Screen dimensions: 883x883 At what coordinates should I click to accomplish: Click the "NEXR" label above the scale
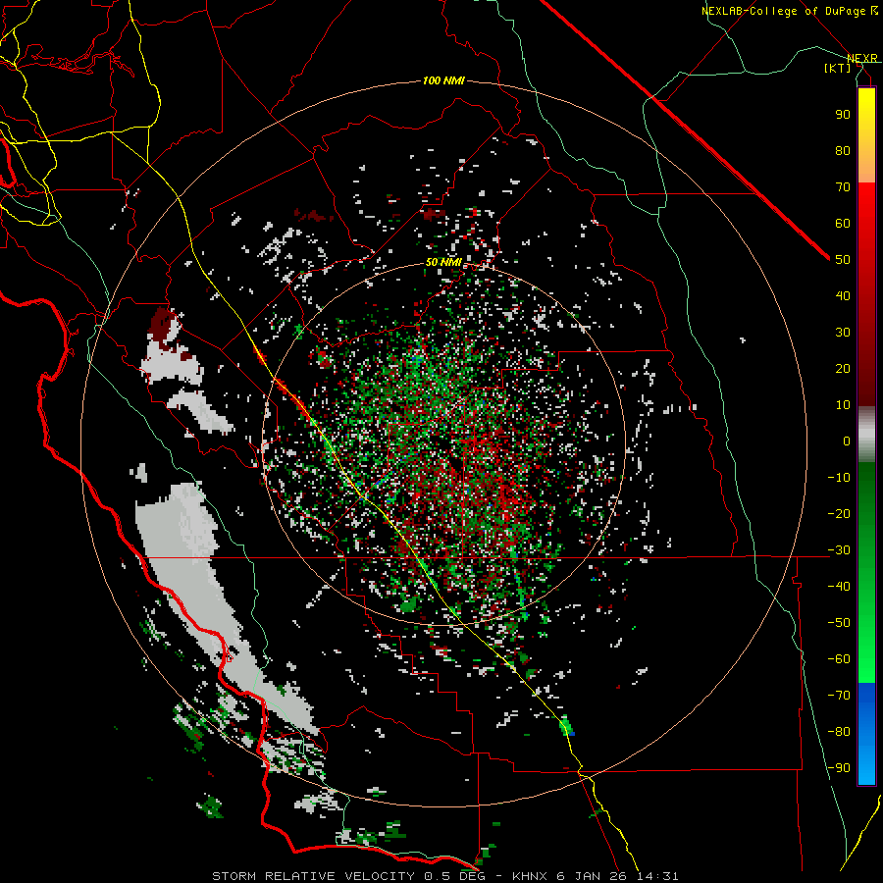(862, 59)
